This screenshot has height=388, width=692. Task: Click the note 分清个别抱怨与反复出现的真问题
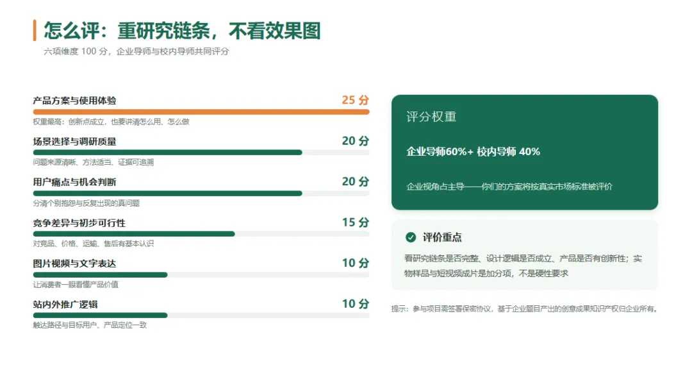[86, 203]
